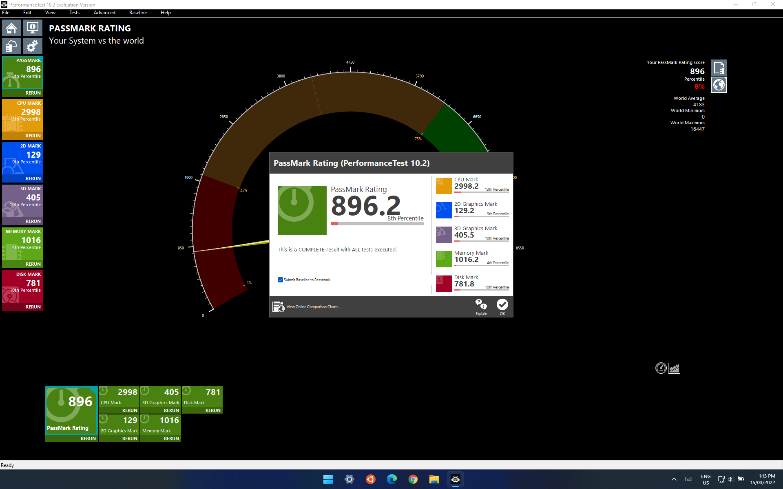Open the Baseline menu

tap(138, 13)
